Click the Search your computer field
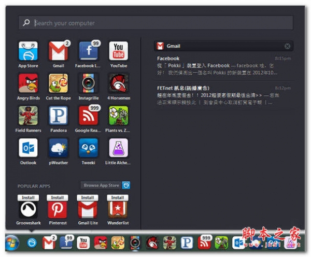311x257 pixels. pos(155,23)
